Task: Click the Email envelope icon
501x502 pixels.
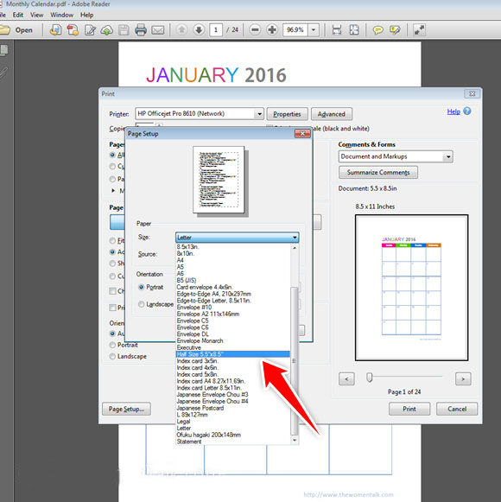Action: pyautogui.click(x=158, y=30)
